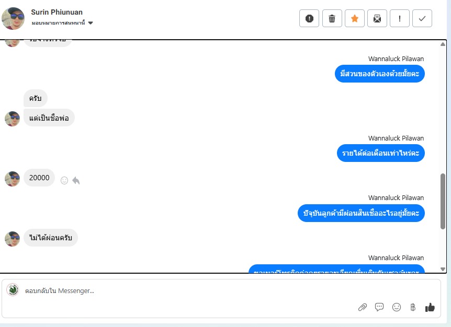Click the scroll down arrow in chat

tap(443, 269)
